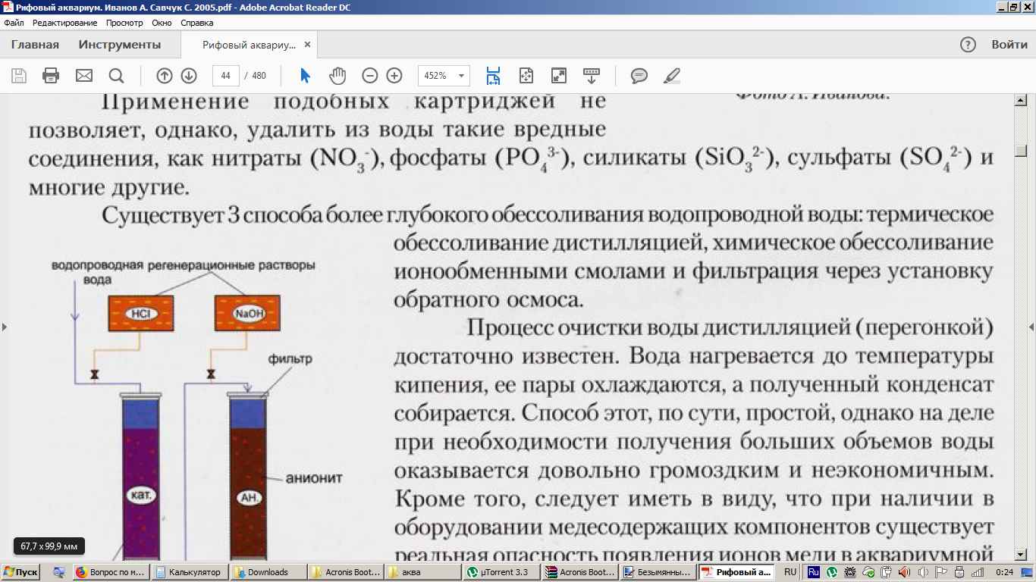Switch to the Инструменты tab

tap(120, 45)
